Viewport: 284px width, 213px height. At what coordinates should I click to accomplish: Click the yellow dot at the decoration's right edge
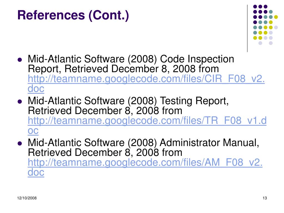coord(276,17)
